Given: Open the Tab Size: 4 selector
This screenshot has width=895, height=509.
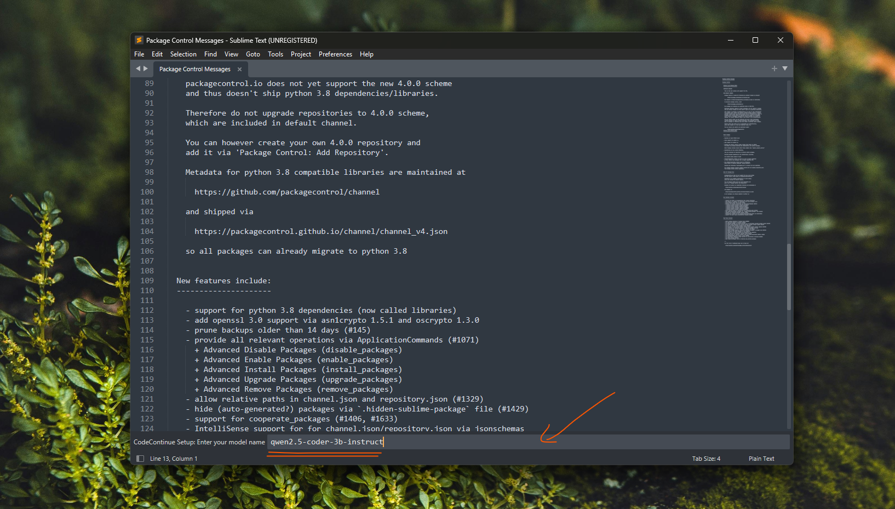Looking at the screenshot, I should click(706, 458).
